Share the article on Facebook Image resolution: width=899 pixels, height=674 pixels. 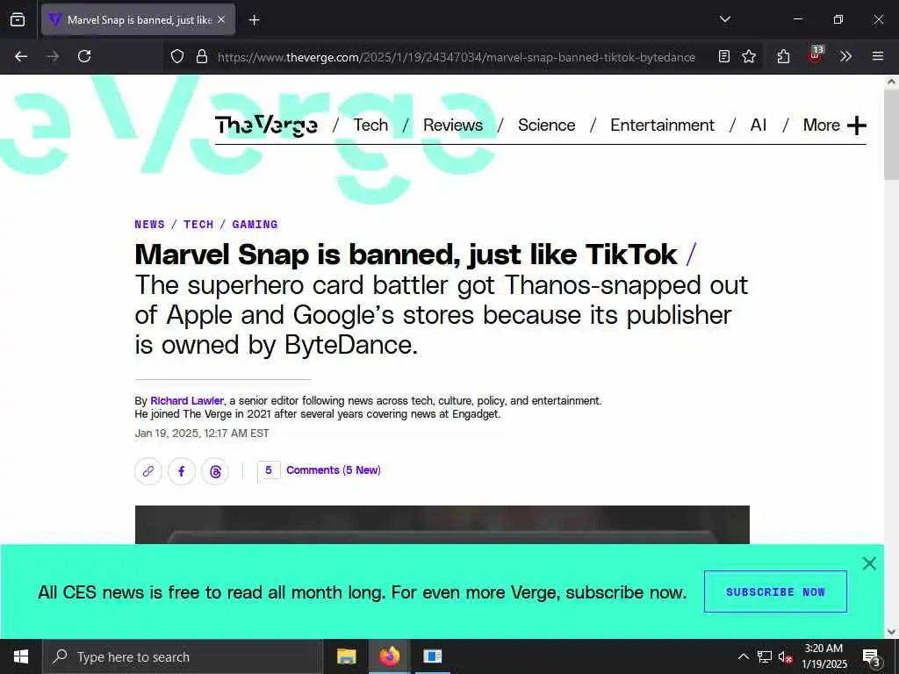181,471
